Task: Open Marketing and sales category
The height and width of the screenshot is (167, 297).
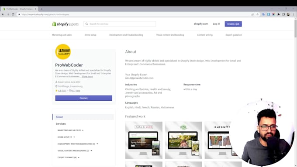Action: pyautogui.click(x=62, y=35)
